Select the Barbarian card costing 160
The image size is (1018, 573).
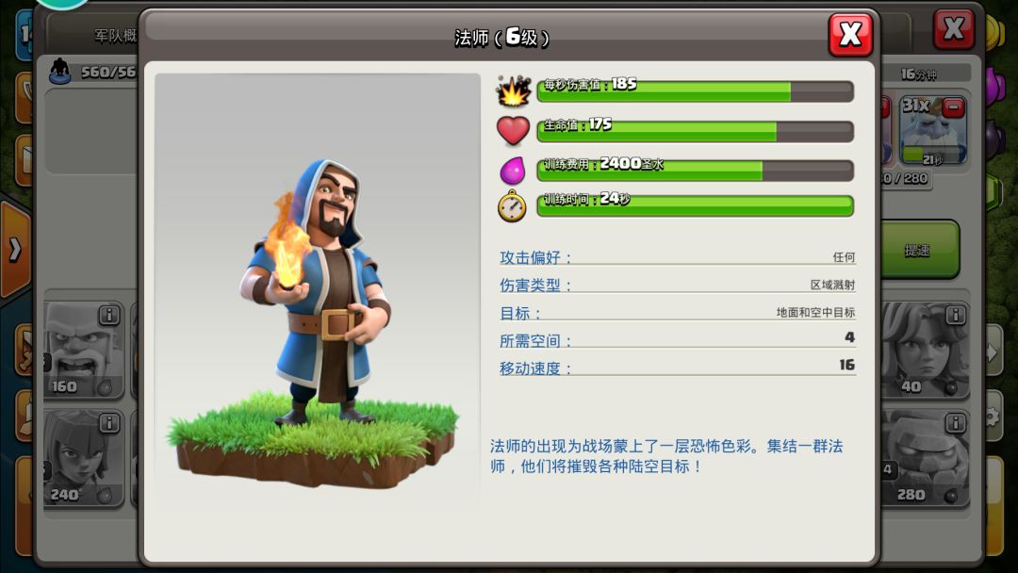coord(83,349)
